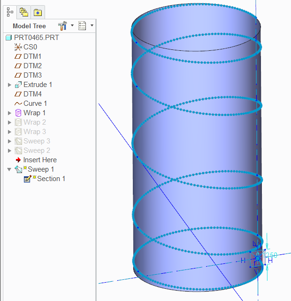Select PRT0465.PRT root part
Image resolution: width=291 pixels, height=301 pixels.
click(37, 38)
